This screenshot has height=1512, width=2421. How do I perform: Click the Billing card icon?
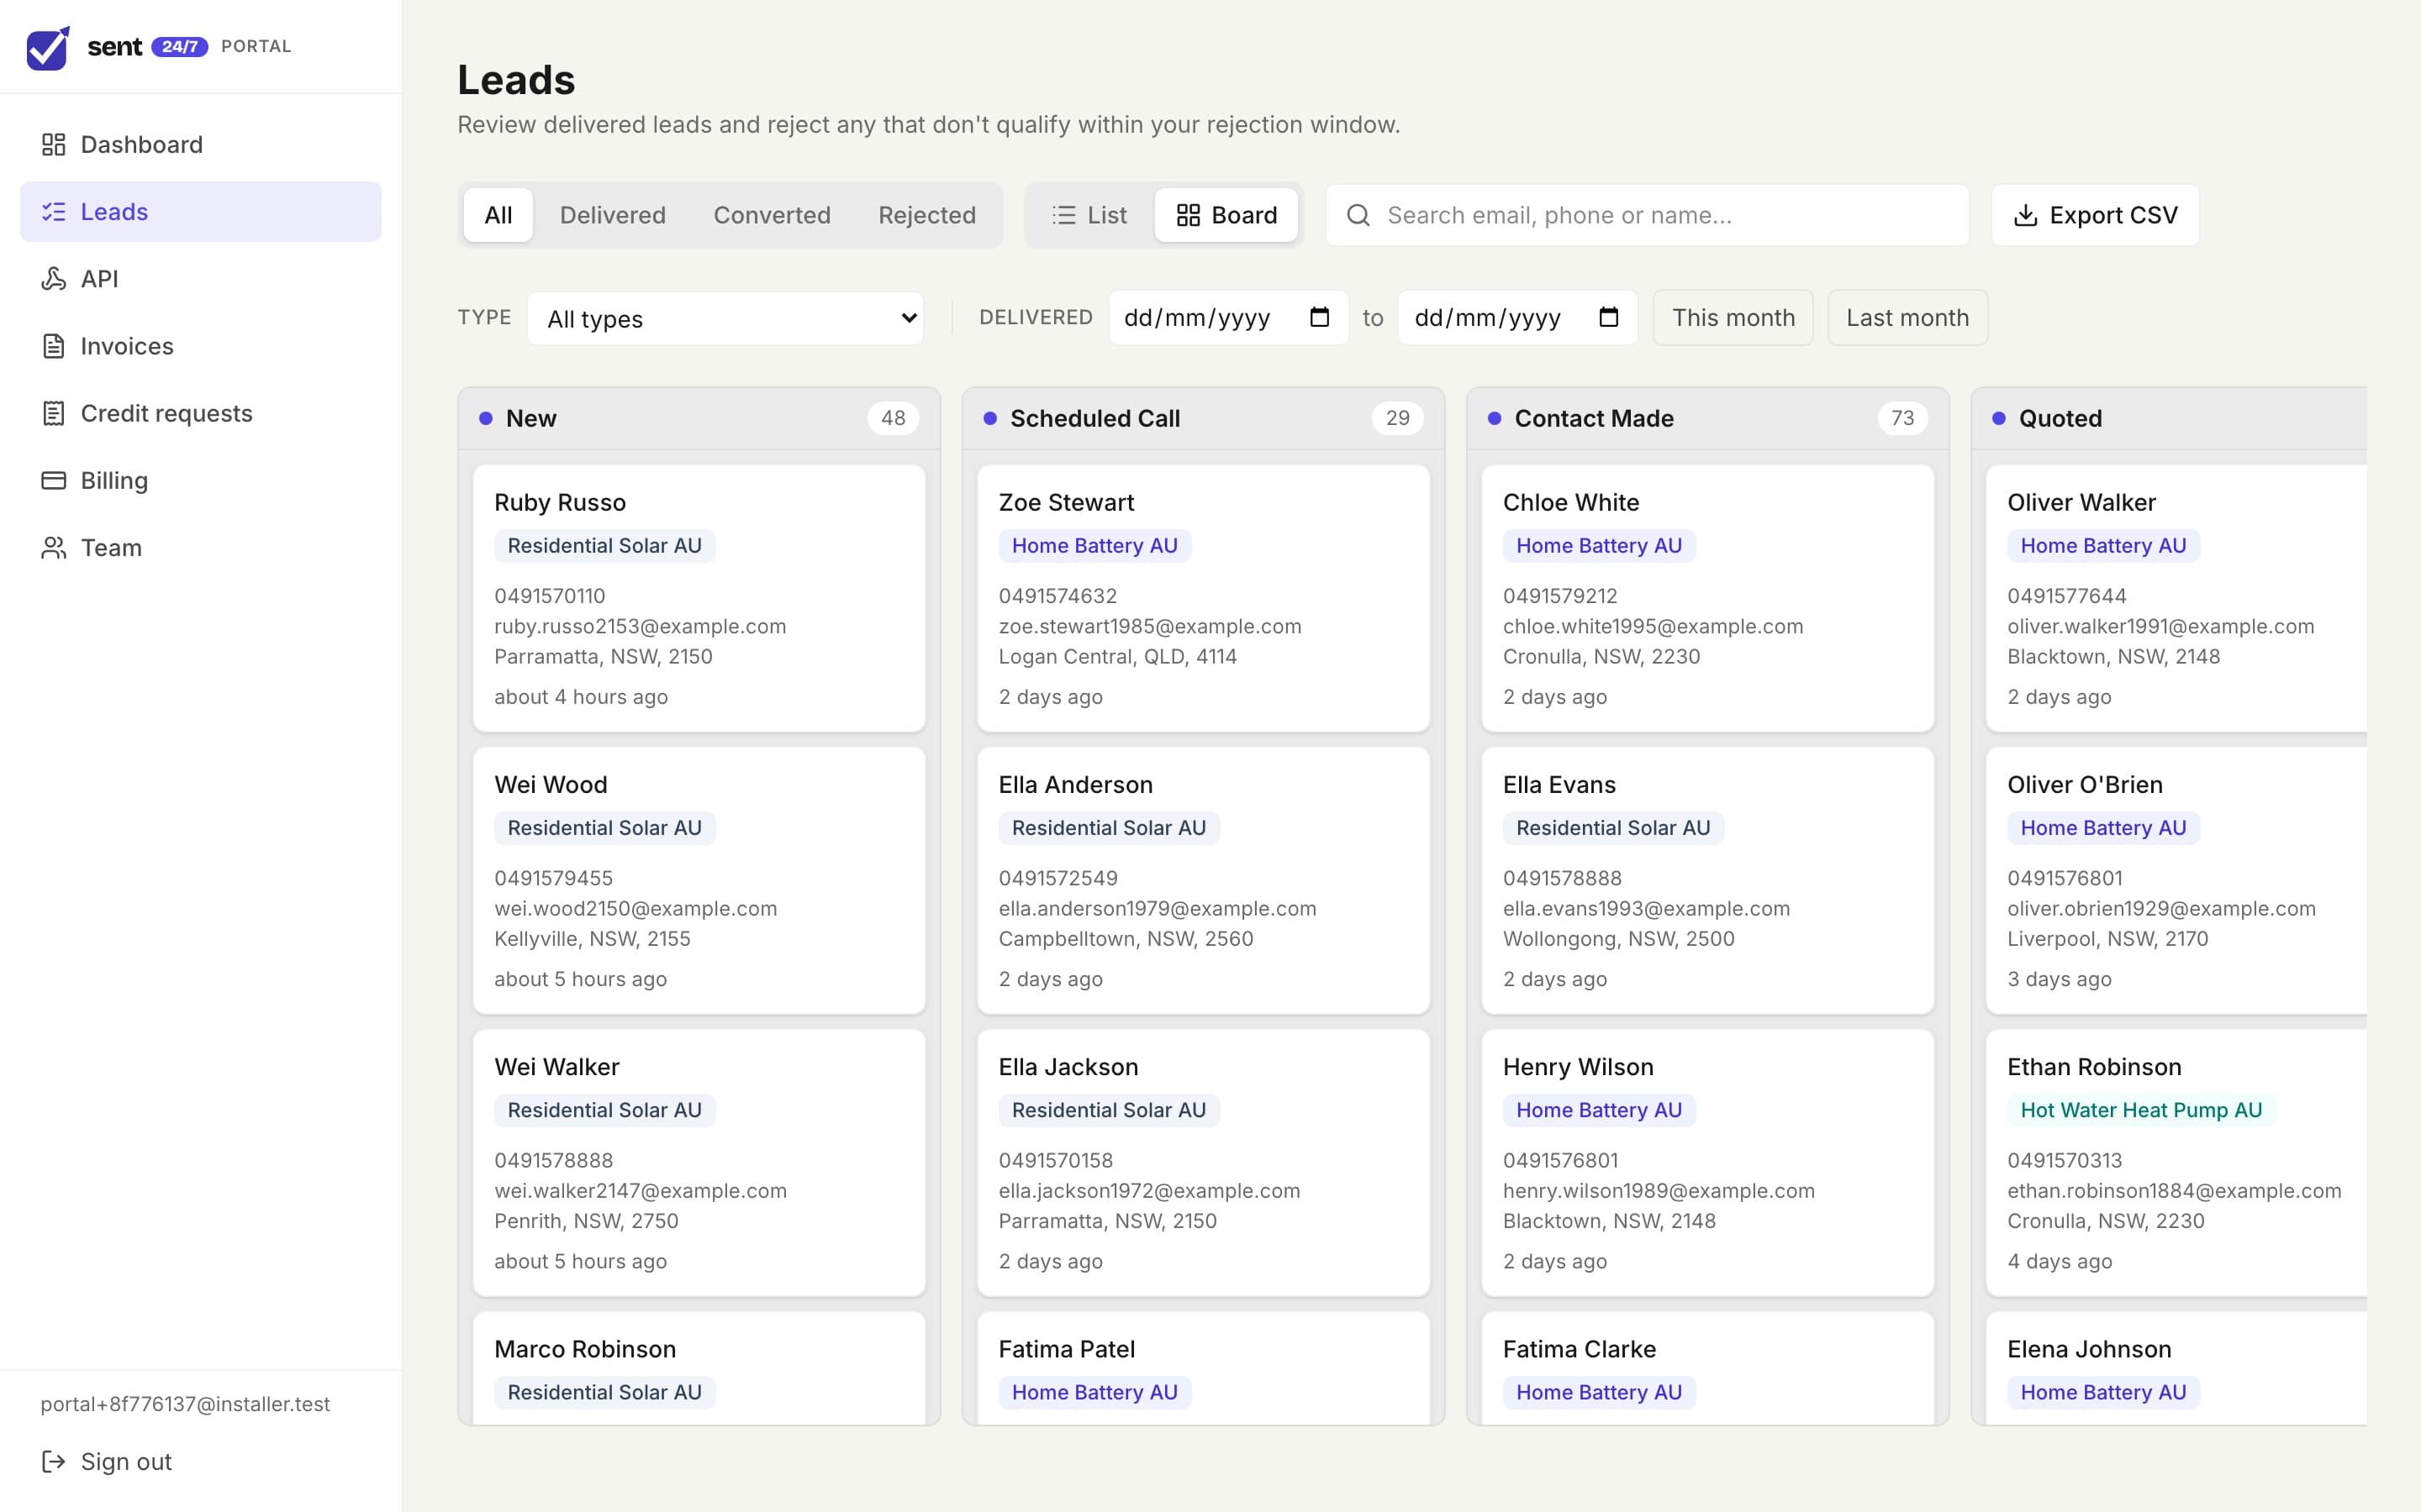tap(53, 480)
